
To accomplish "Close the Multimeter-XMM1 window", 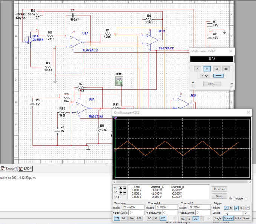I will click(231, 51).
